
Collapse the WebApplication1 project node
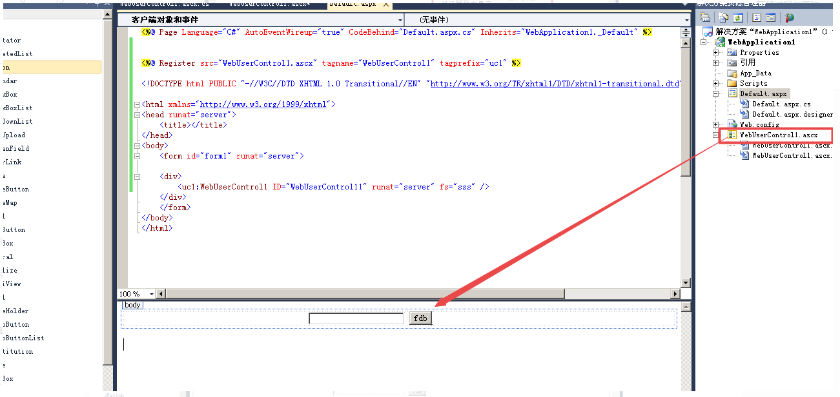704,42
